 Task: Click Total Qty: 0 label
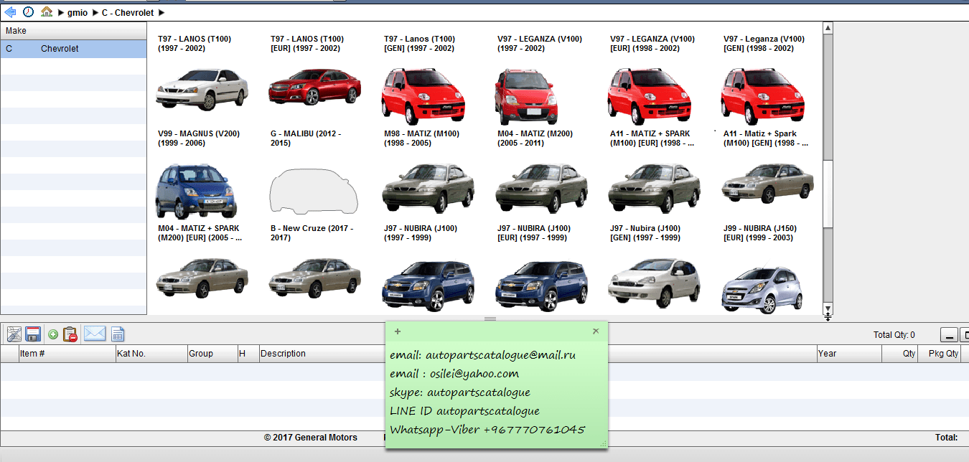(894, 335)
